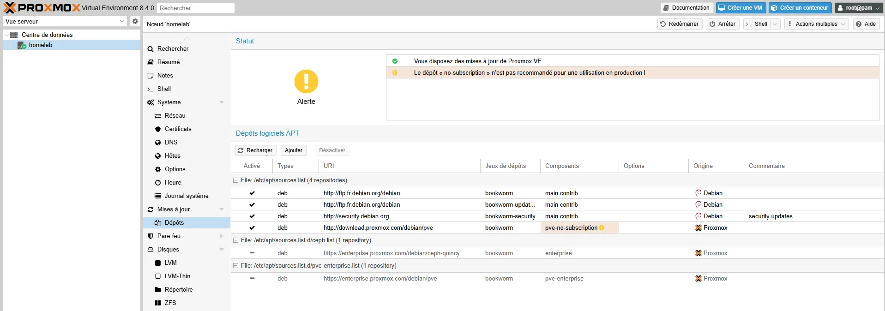Click the warning icon next to pve-no-subscription
The width and height of the screenshot is (885, 311).
(602, 228)
